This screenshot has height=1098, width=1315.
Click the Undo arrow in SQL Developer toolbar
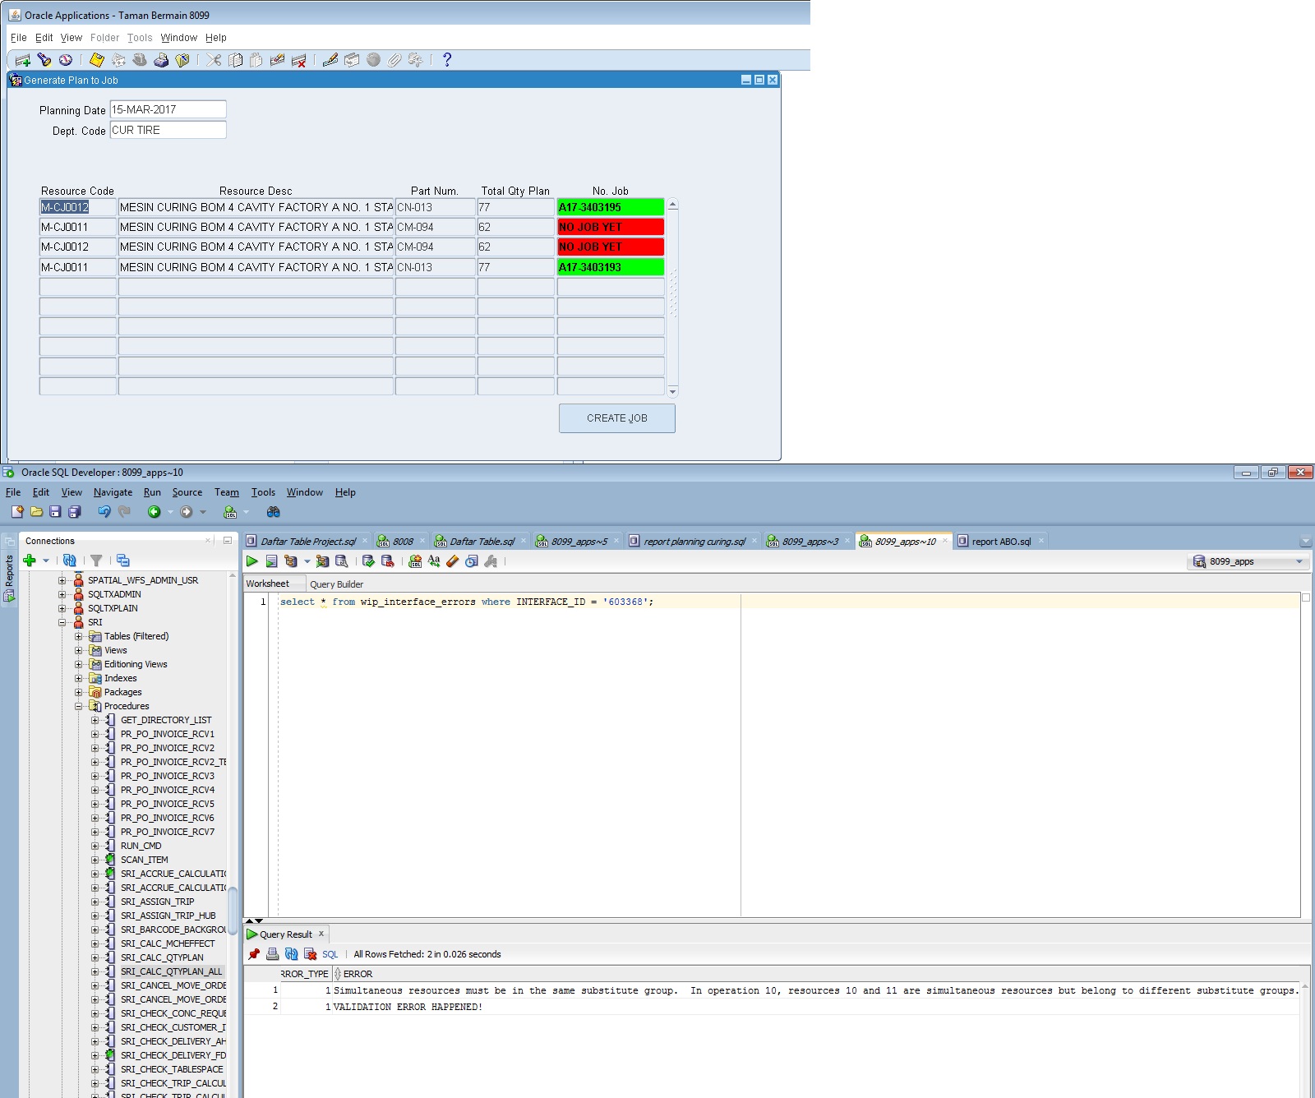coord(104,512)
